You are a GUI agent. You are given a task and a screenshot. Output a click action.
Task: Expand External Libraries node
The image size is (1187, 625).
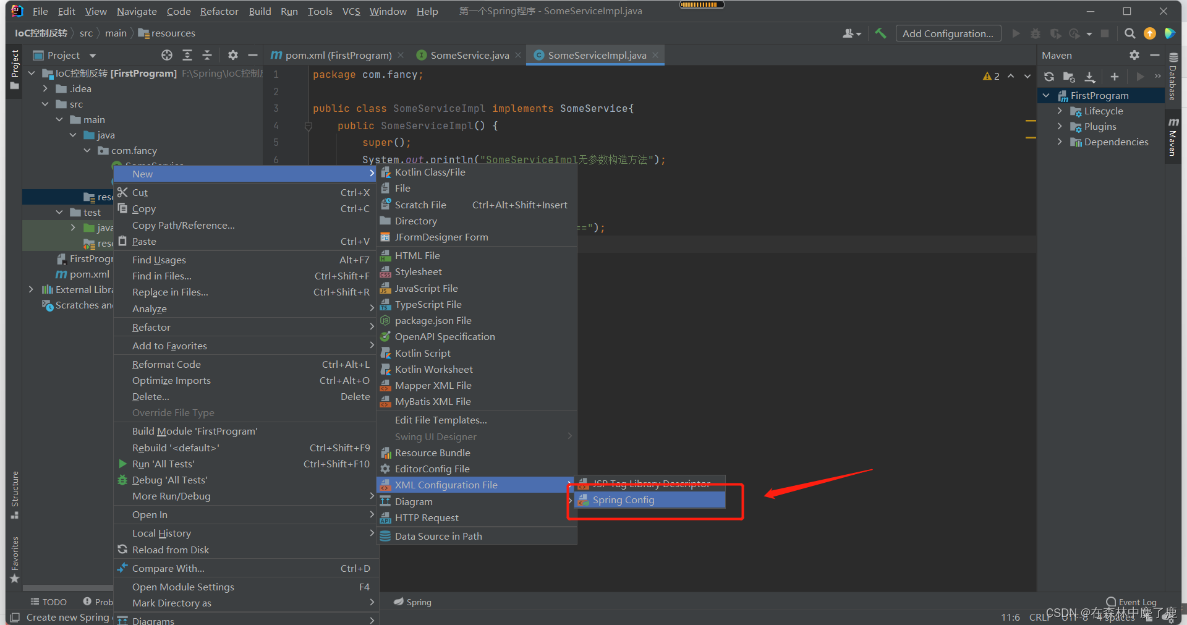pos(31,289)
